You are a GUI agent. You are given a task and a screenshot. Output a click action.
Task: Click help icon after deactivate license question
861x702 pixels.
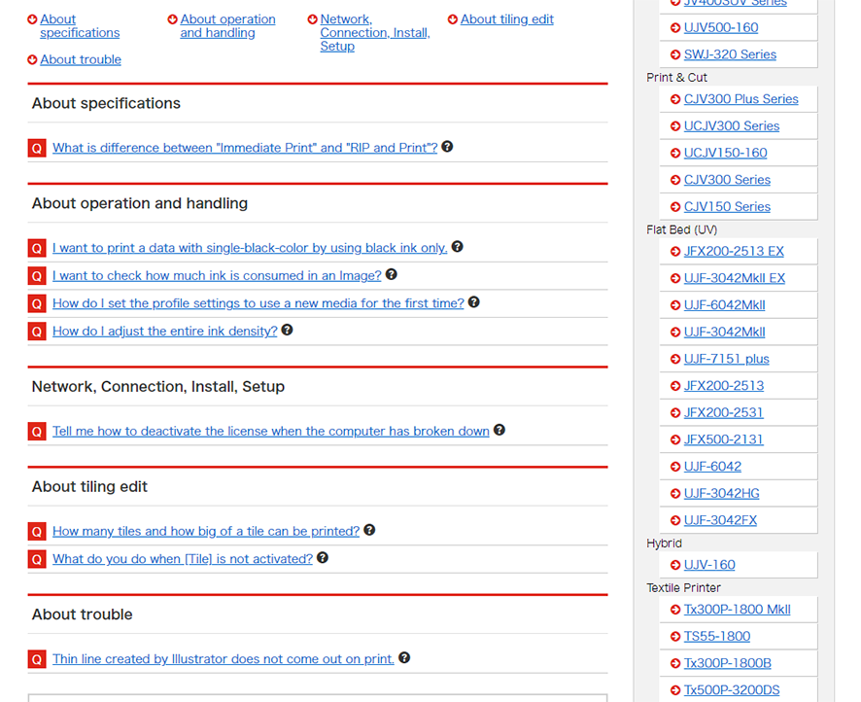tap(499, 430)
